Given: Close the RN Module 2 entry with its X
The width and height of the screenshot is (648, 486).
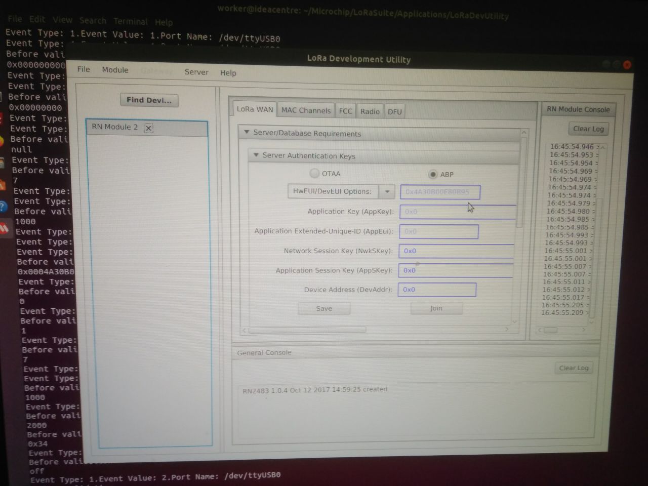Looking at the screenshot, I should pyautogui.click(x=148, y=128).
